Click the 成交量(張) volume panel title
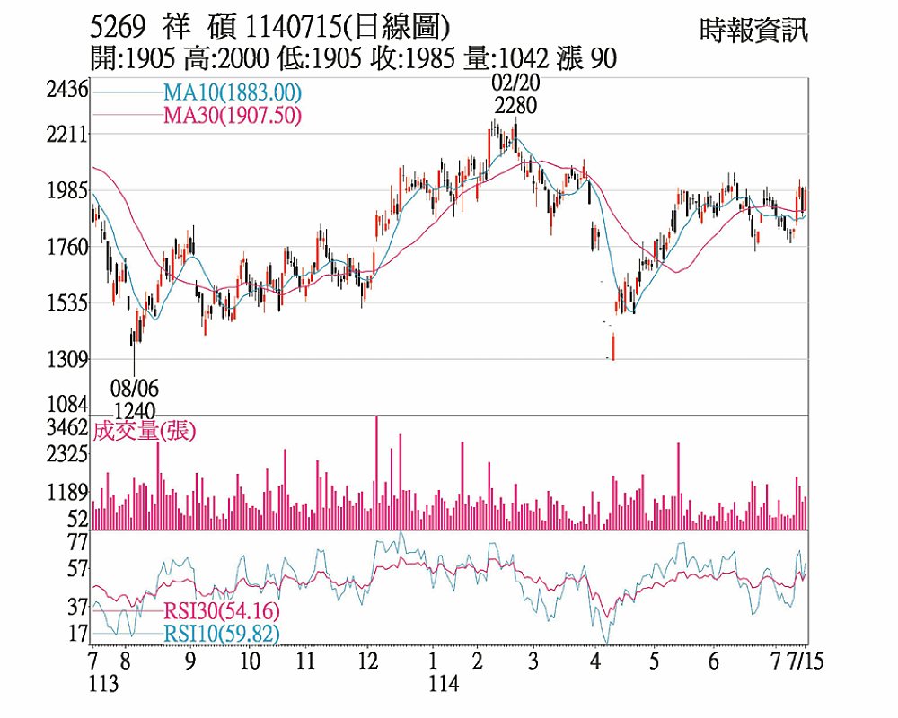Viewport: 898px width, 718px height. tap(145, 431)
